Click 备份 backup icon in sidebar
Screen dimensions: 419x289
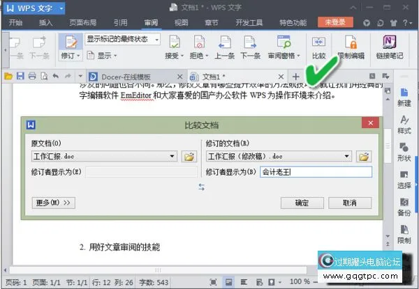404,202
